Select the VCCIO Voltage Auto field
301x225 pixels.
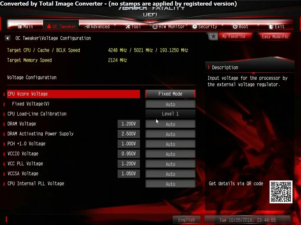point(170,154)
